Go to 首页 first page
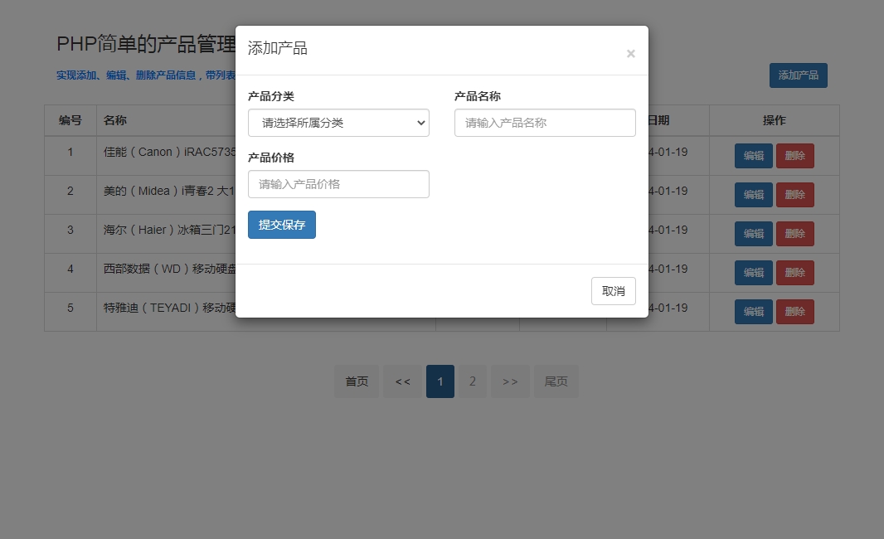 pos(357,381)
